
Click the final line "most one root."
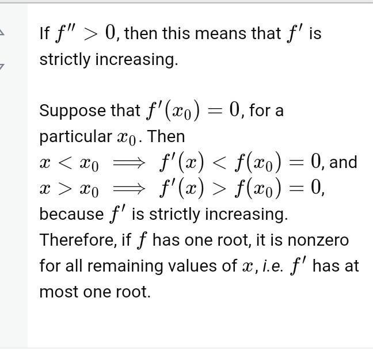tap(94, 292)
